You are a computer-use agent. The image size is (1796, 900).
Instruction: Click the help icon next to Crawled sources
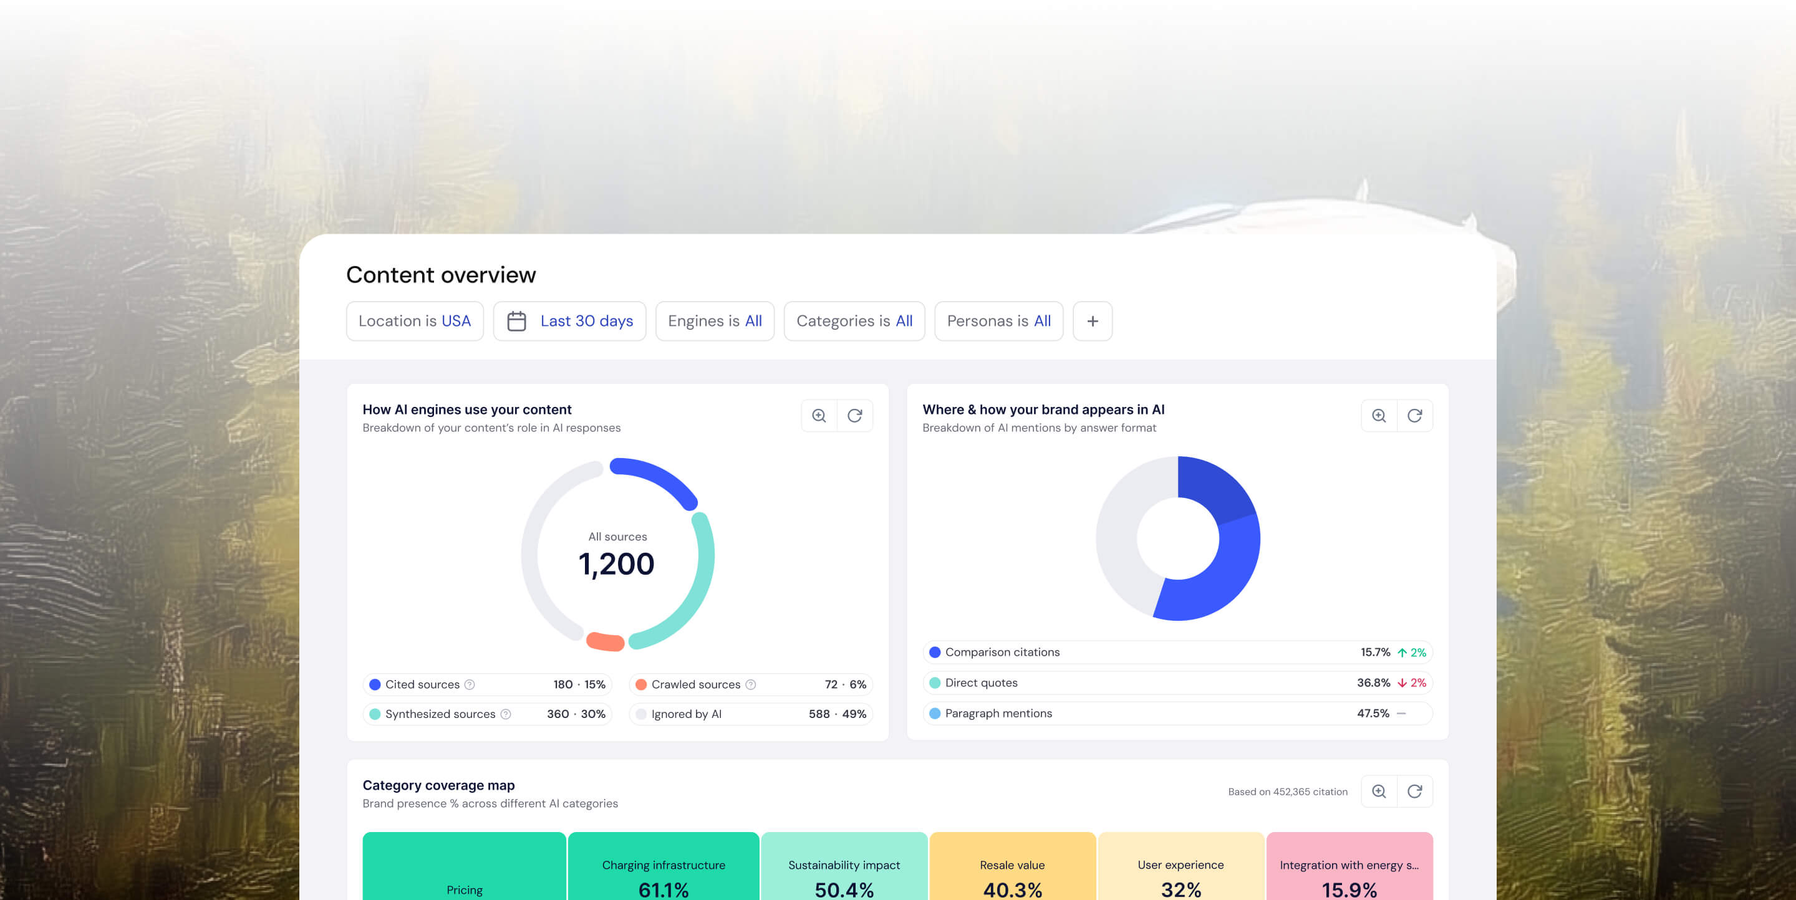click(x=751, y=684)
